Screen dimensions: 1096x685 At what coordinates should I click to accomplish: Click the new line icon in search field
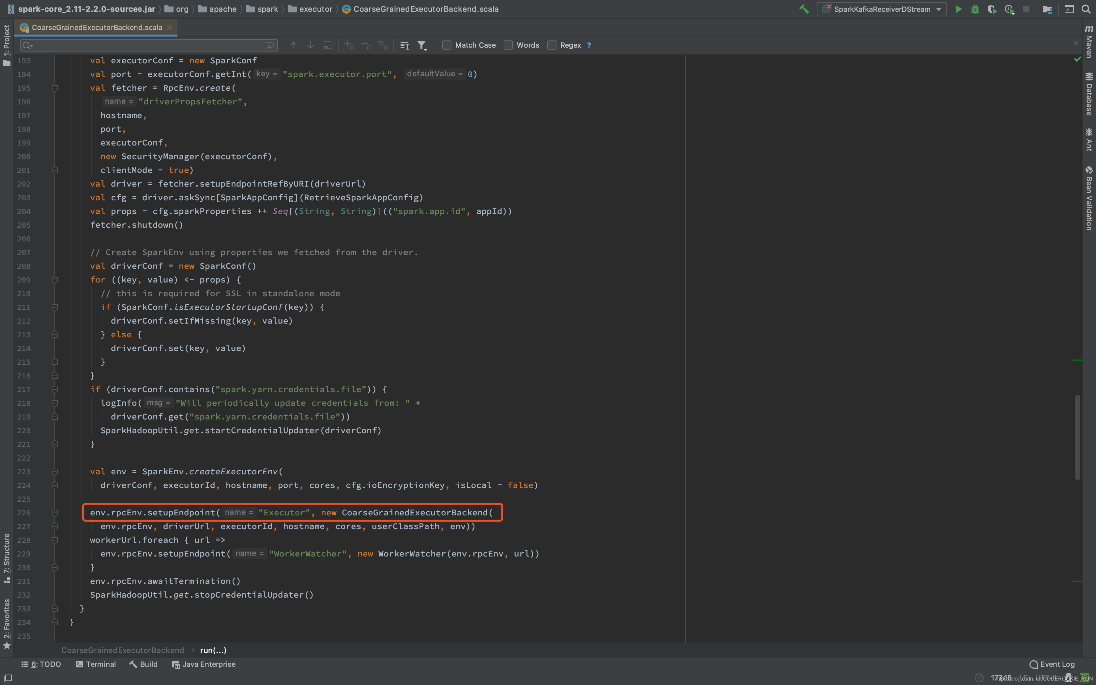[270, 45]
